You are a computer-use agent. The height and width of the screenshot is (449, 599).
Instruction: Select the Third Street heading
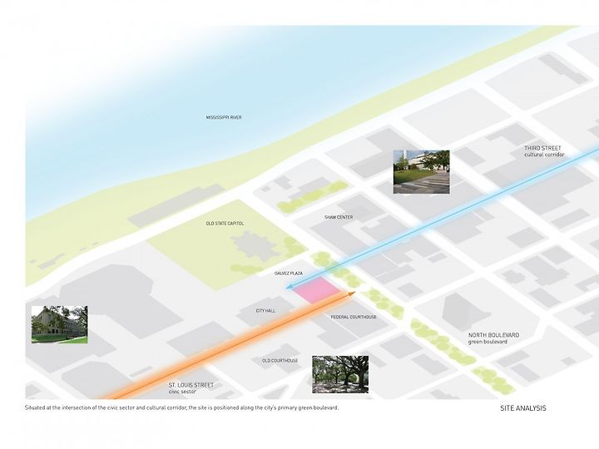point(542,148)
